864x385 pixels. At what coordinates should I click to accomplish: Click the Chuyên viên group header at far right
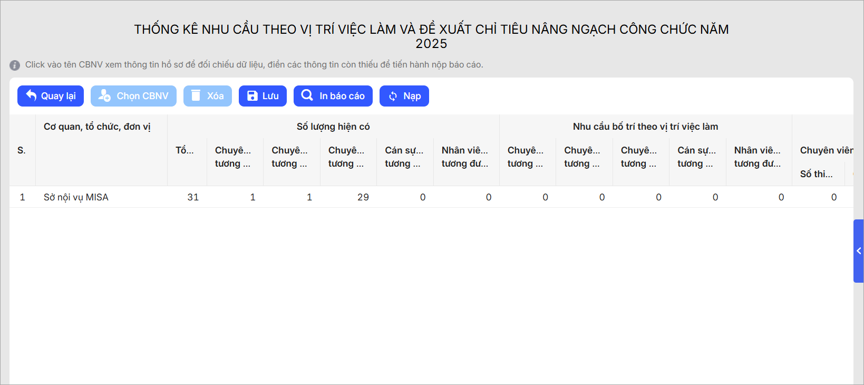(x=826, y=150)
